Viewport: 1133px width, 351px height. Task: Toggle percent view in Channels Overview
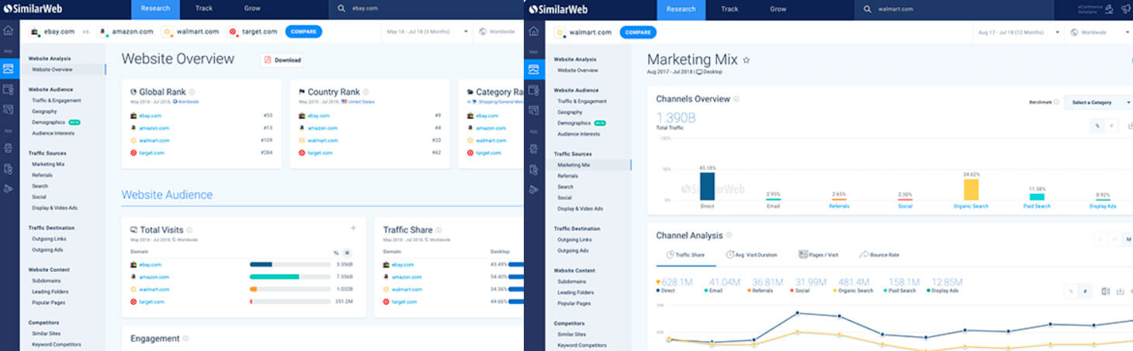tap(1097, 125)
